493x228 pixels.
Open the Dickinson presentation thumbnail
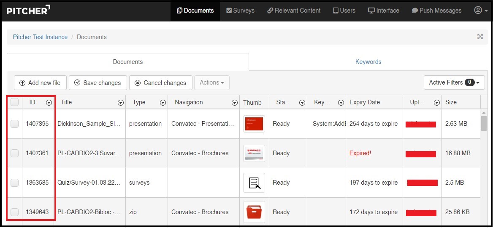254,124
